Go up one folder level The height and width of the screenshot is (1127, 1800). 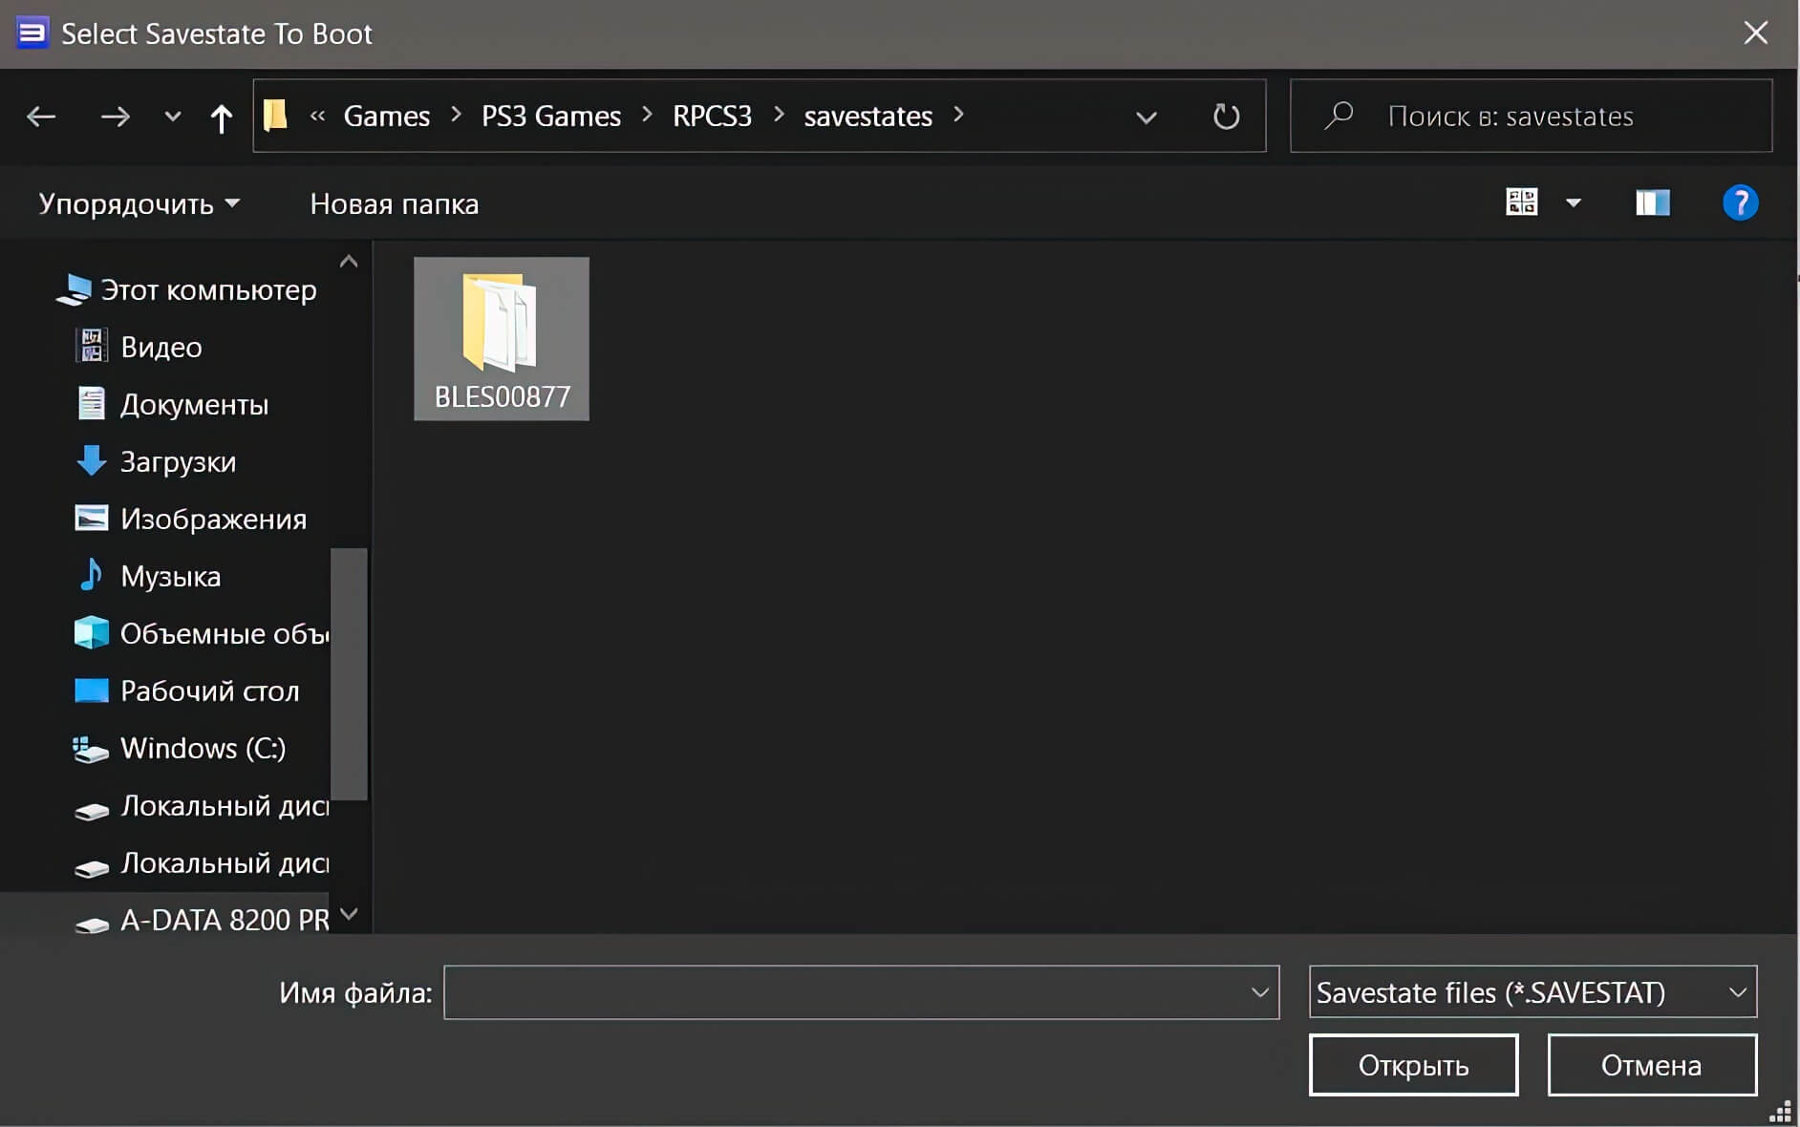(x=221, y=116)
